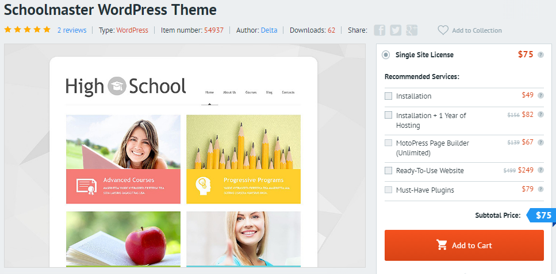Viewport: 556px width, 274px height.
Task: Select the Single Site License radio button
Action: coord(385,55)
